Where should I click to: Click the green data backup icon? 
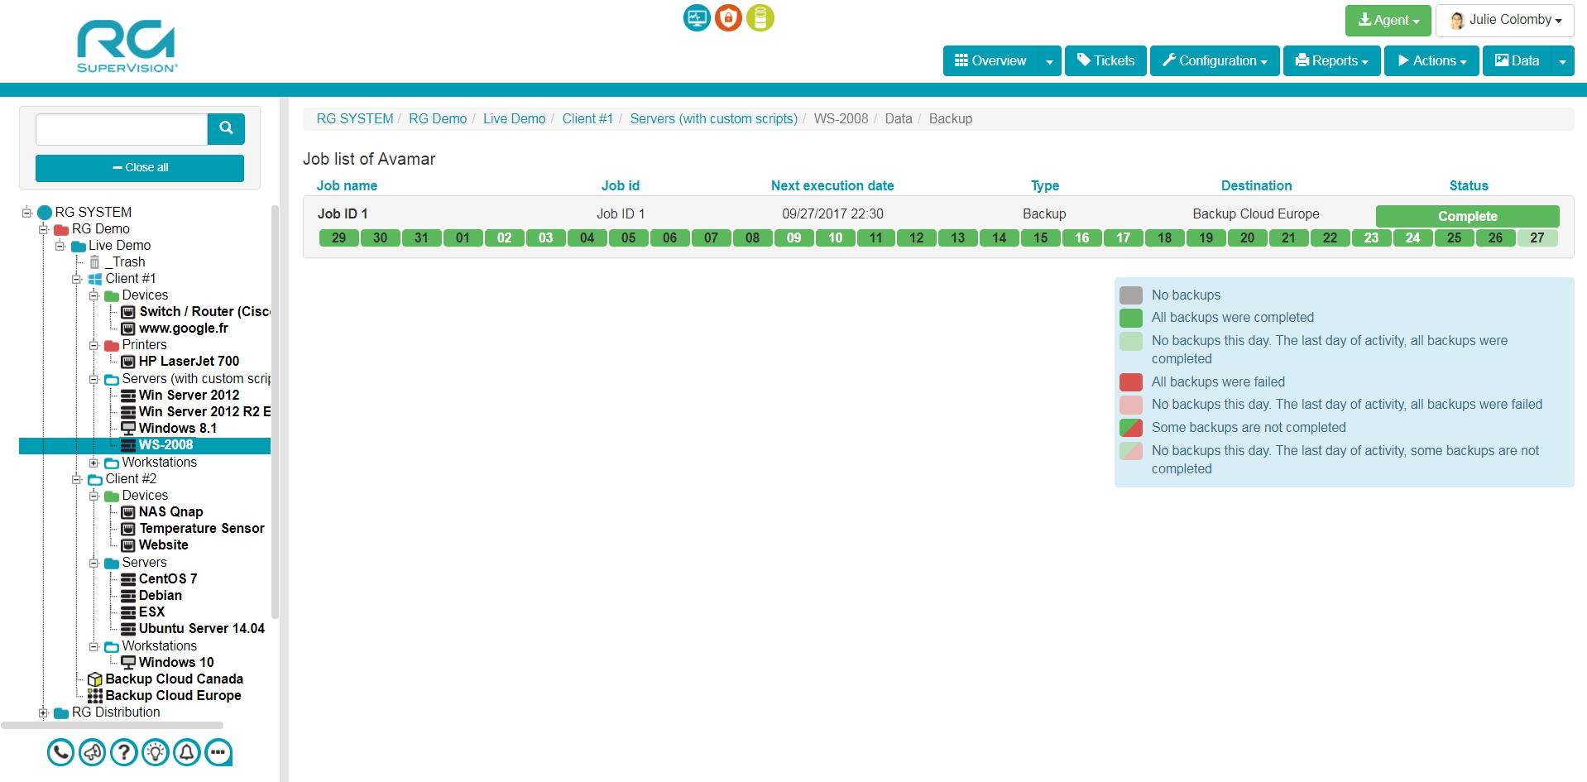(x=760, y=17)
